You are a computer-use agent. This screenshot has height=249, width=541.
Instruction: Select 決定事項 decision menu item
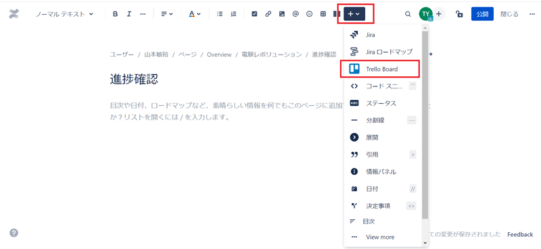click(383, 206)
